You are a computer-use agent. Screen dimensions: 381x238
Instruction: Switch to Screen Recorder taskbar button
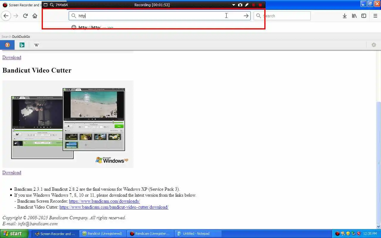55,234
